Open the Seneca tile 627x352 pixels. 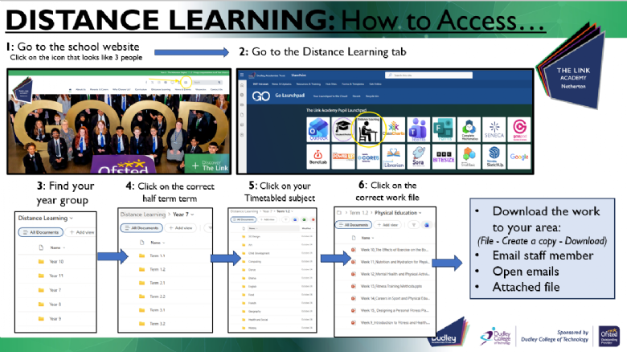tap(494, 129)
